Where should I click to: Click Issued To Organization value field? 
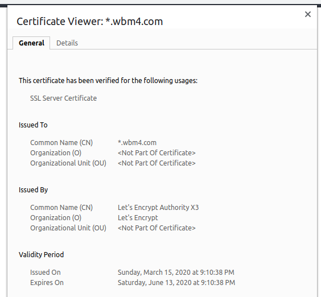click(157, 153)
